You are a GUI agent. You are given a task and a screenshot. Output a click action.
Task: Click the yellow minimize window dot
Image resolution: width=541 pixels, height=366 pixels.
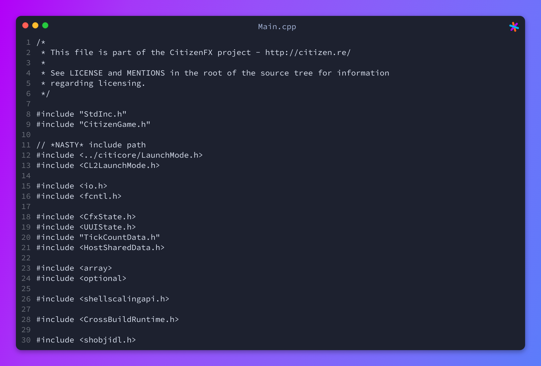pos(35,26)
